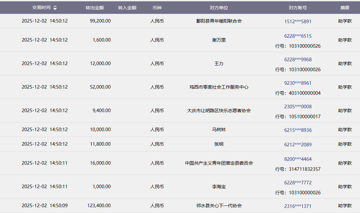Open account link 8200***4464
Image resolution: width=360 pixels, height=213 pixels.
tap(298, 159)
